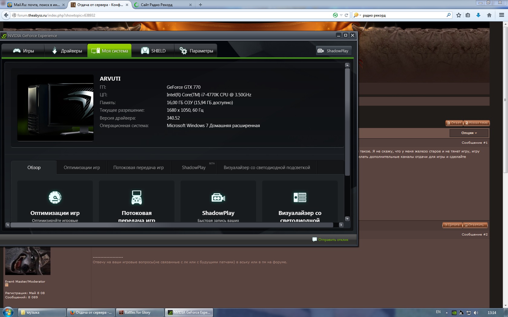Click the magnifier search icon in search box
Viewport: 508px width, 317px height.
pos(448,15)
